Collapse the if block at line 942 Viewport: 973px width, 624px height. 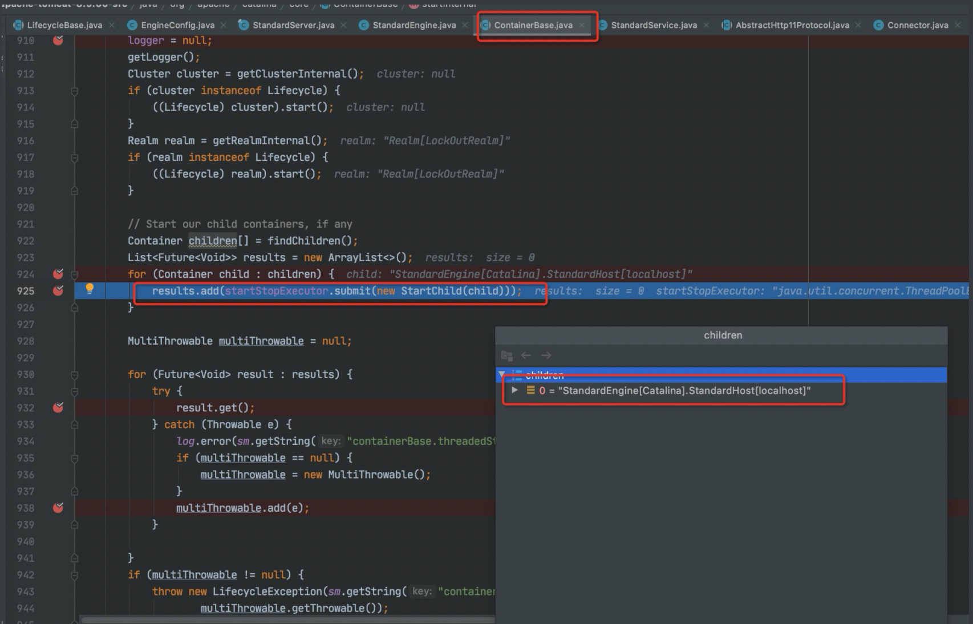tap(74, 575)
